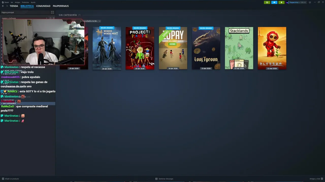The height and width of the screenshot is (182, 325).
Task: Click RaMaZoO's chat message about mediaval
Action: point(24,108)
